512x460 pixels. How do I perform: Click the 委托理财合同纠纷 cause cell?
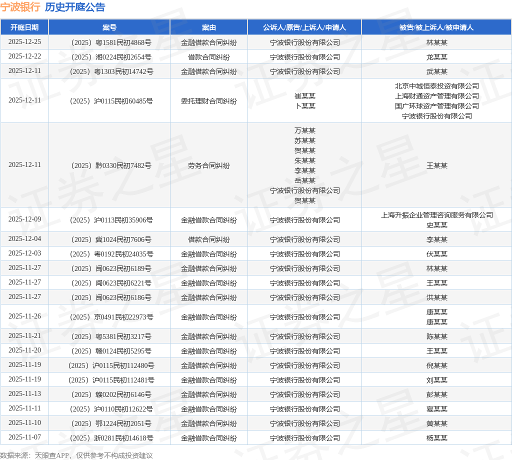[209, 101]
